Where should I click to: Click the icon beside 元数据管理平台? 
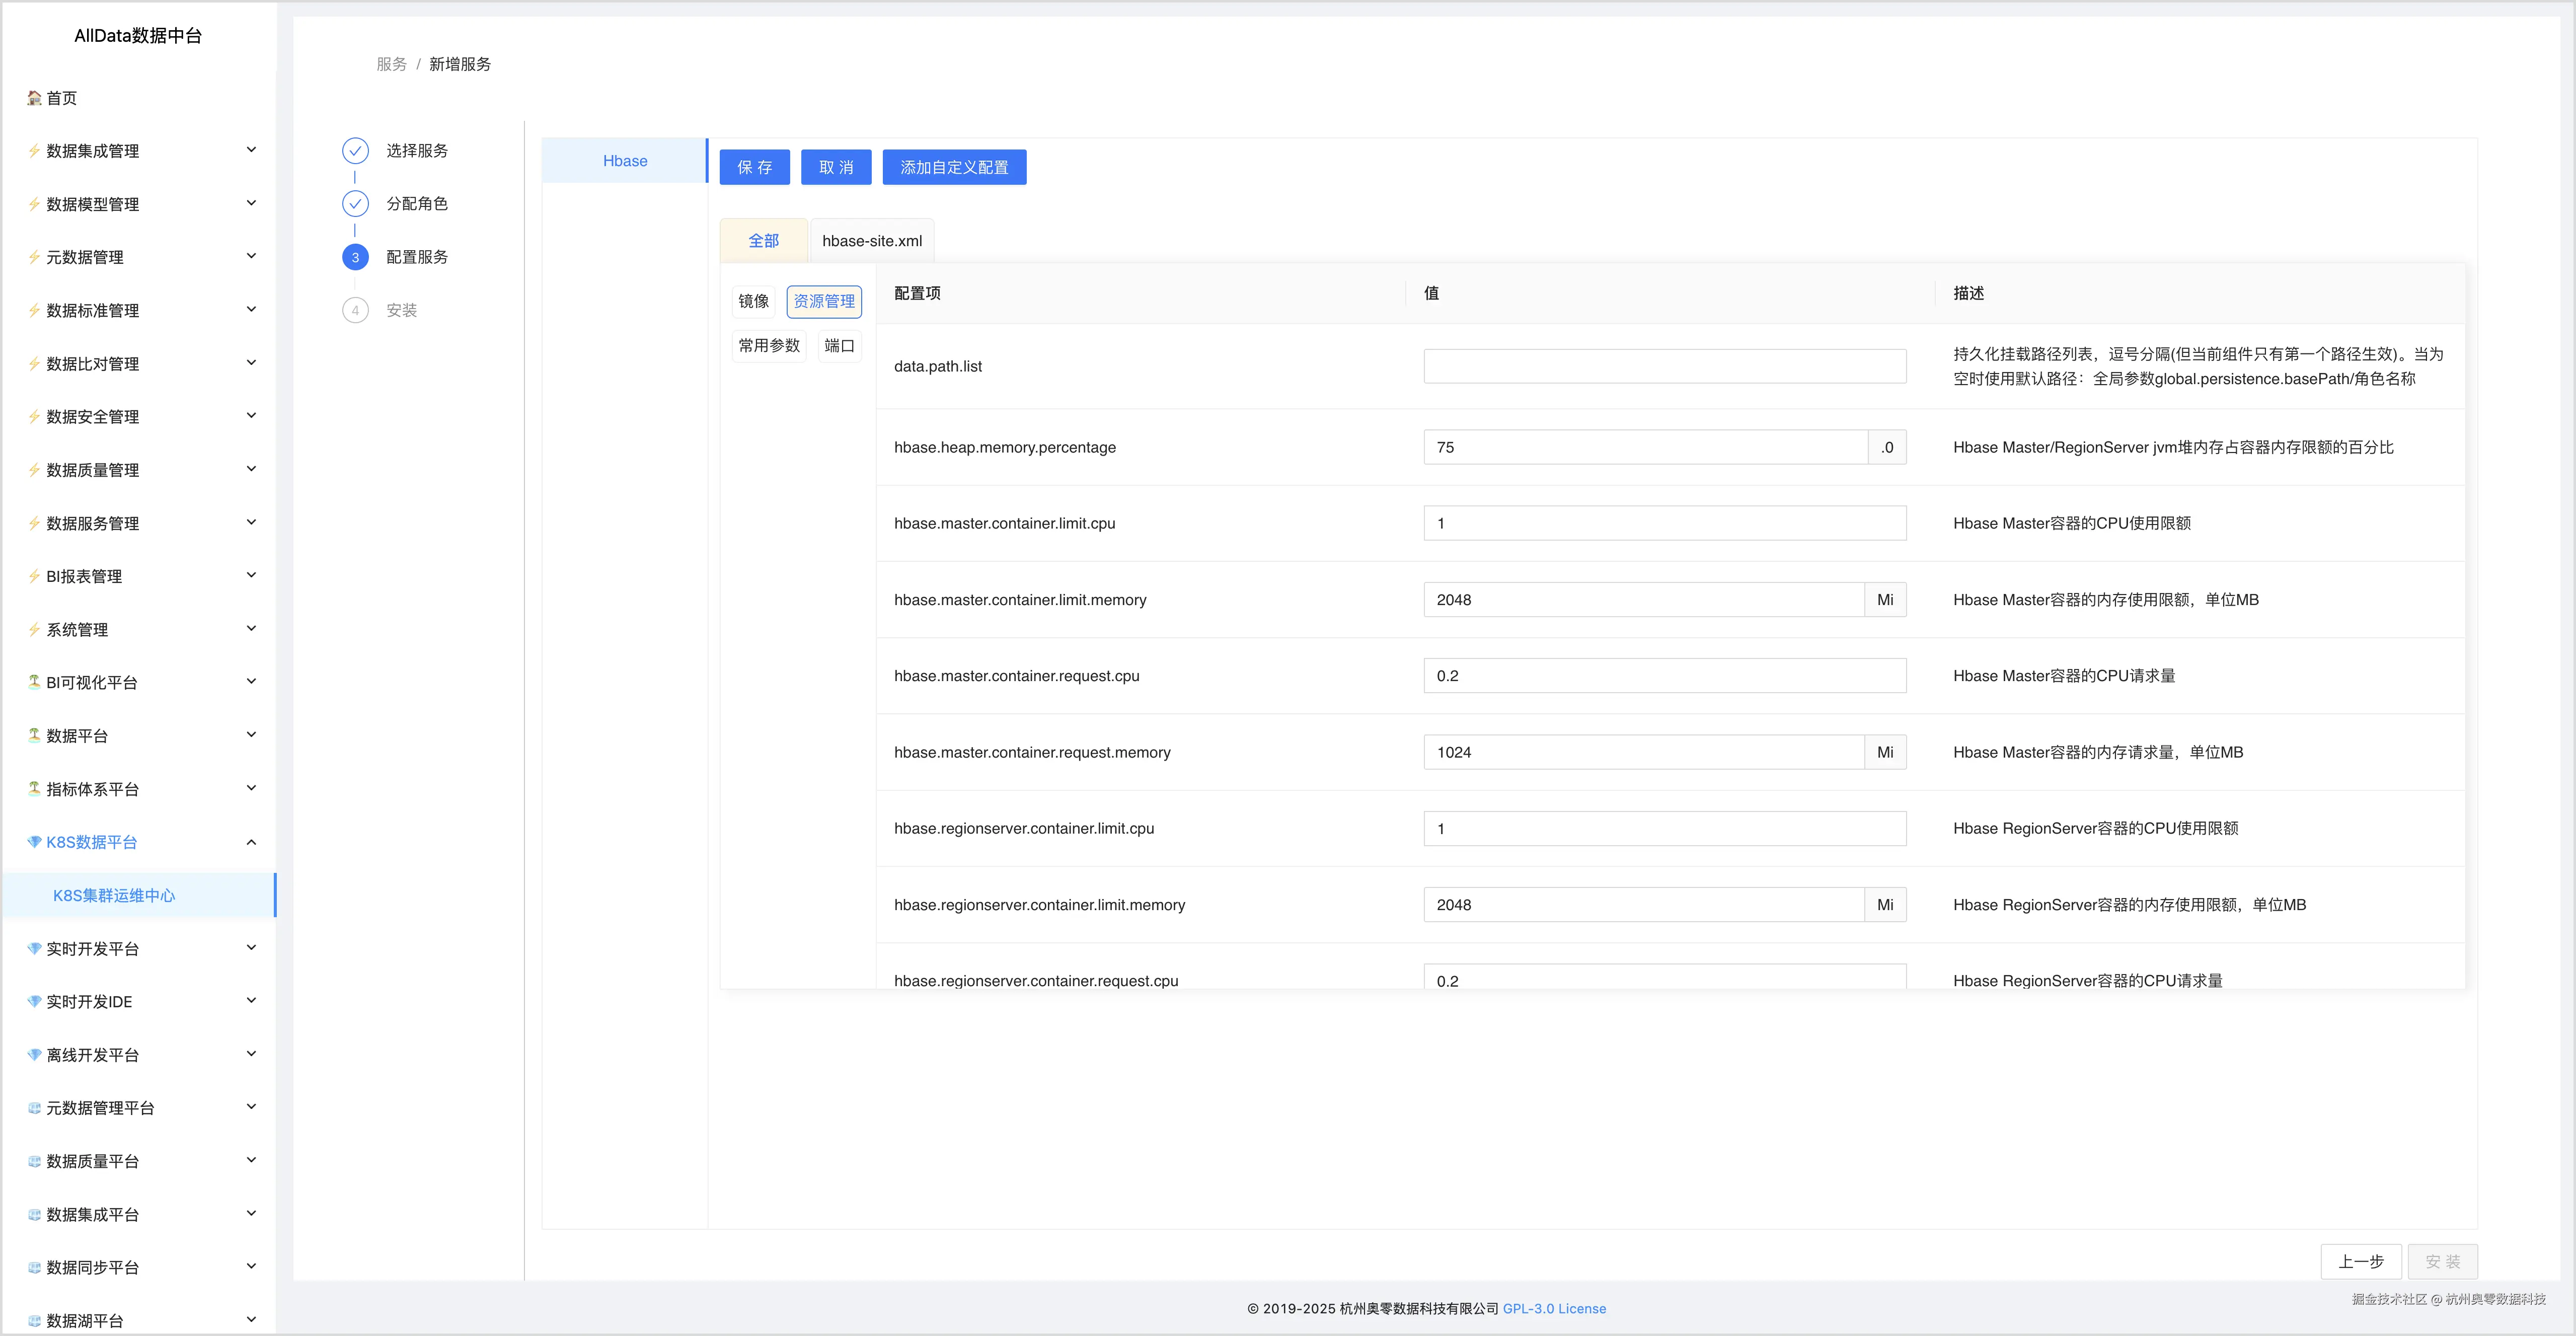[34, 1108]
